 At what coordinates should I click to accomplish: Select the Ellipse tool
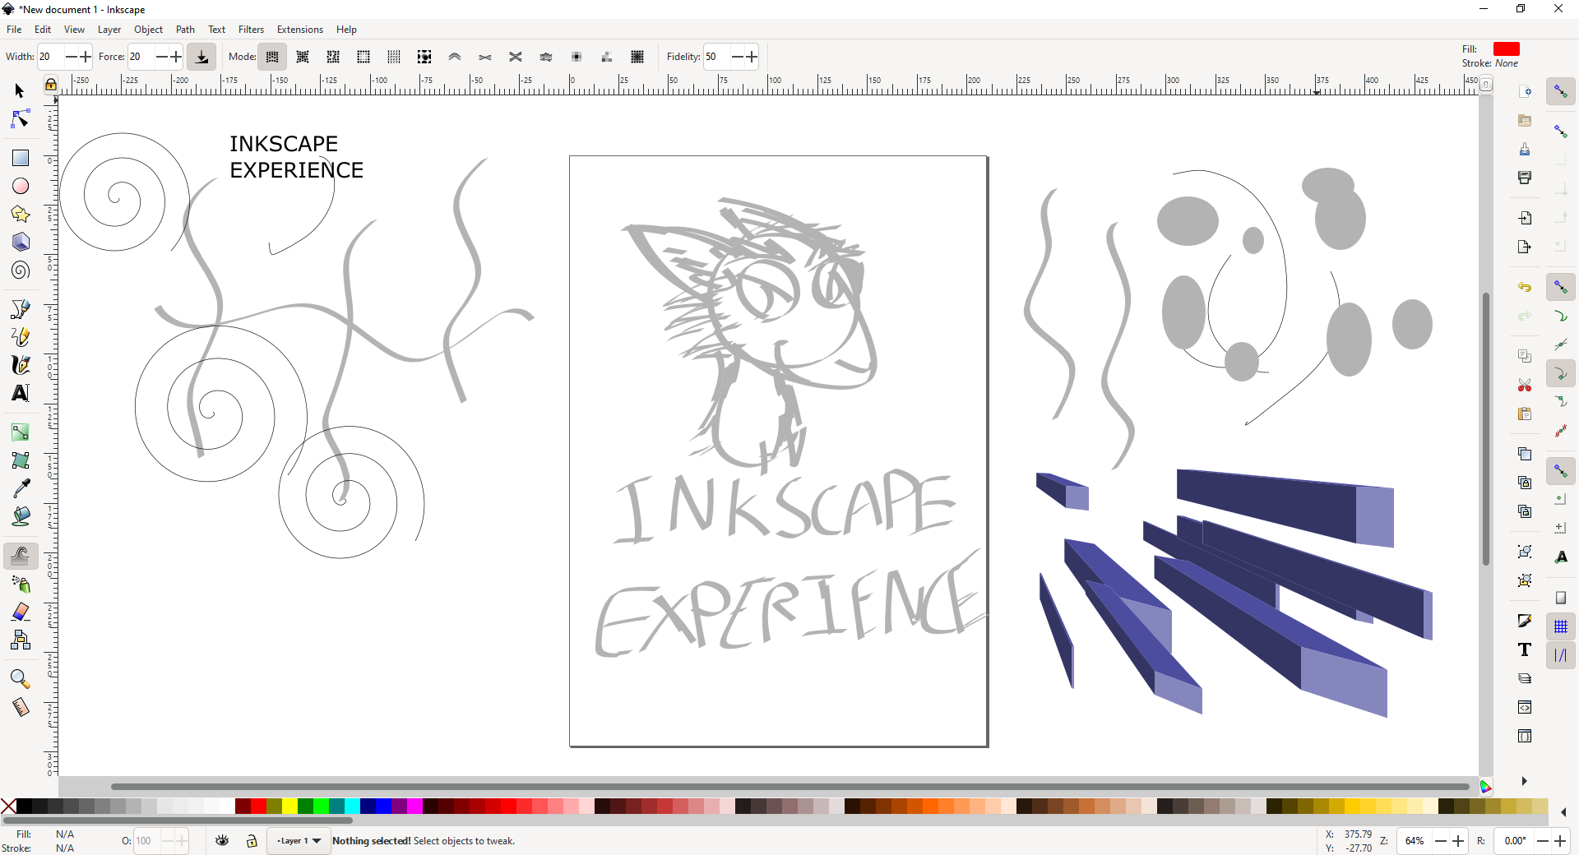click(20, 187)
